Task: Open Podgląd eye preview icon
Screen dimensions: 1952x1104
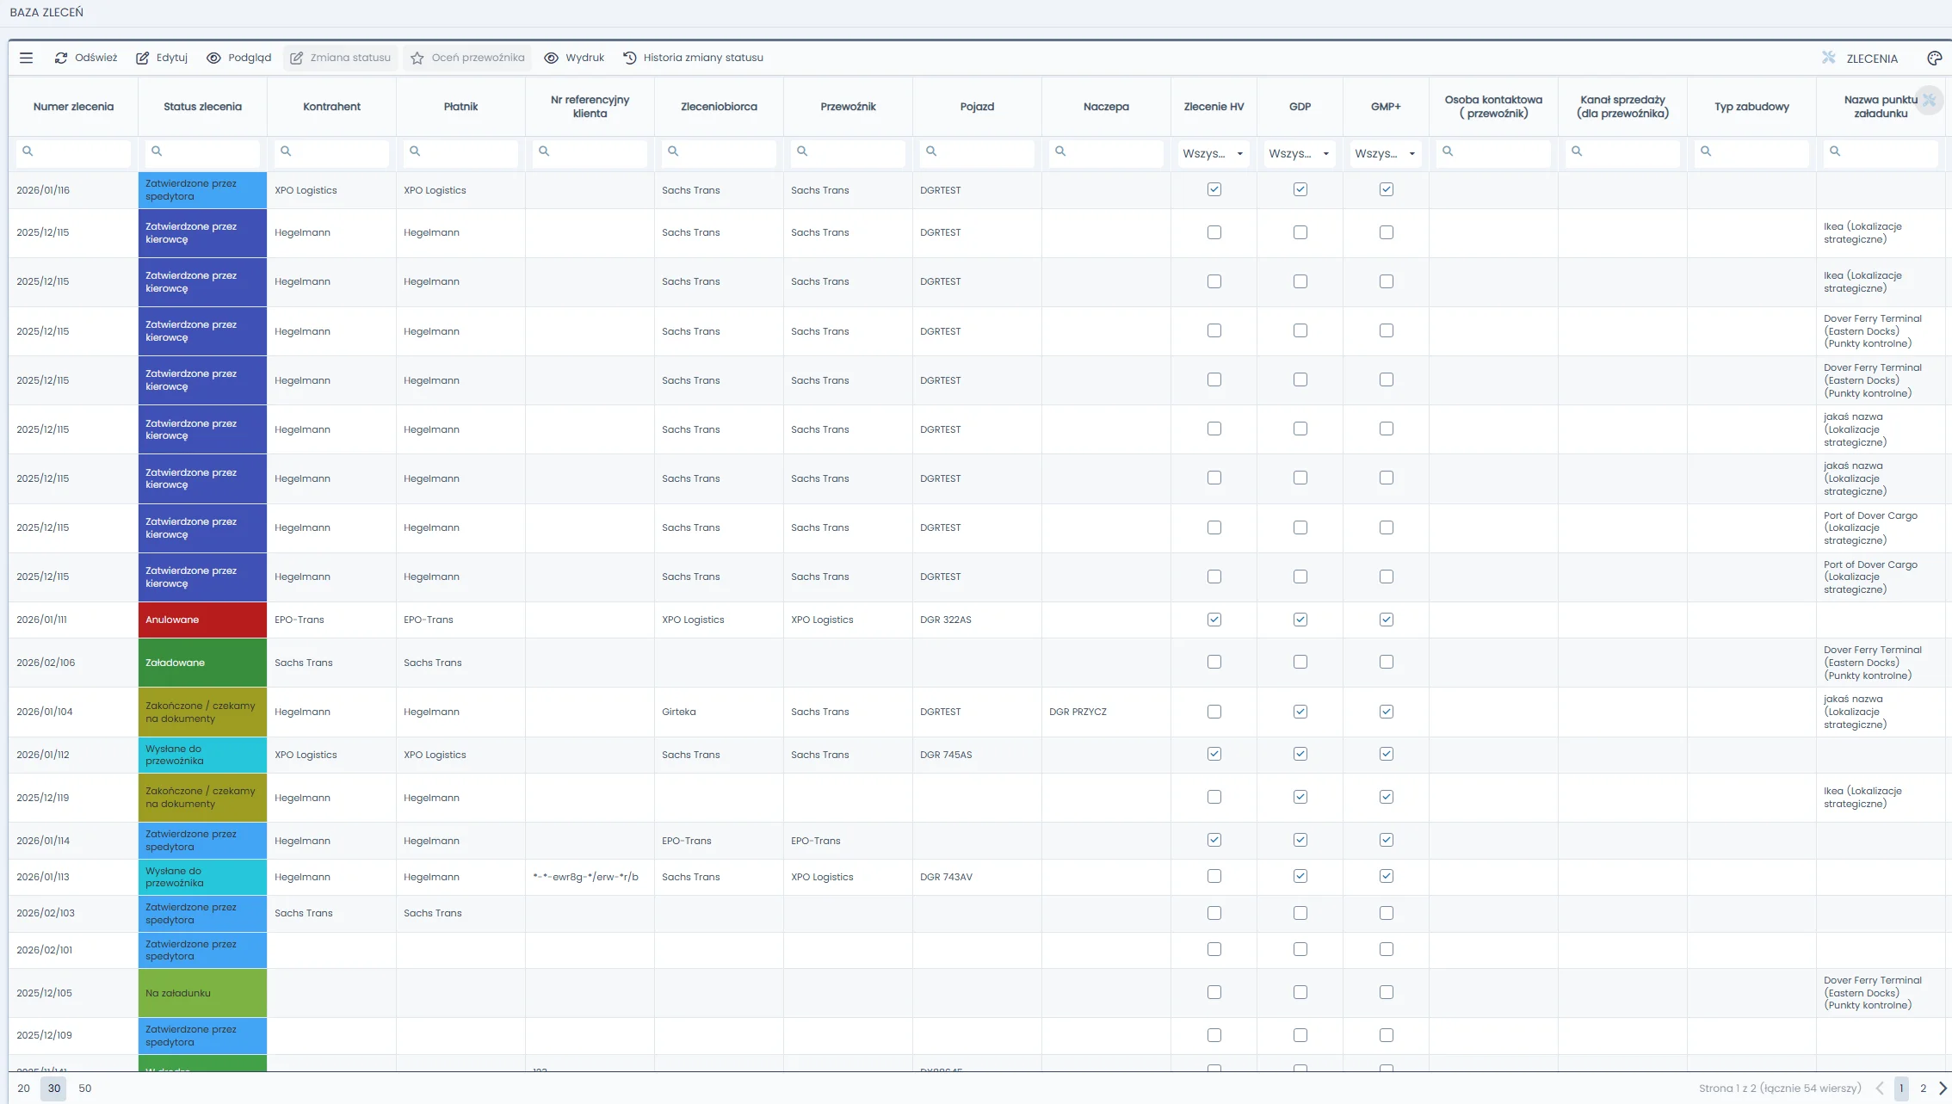Action: 213,58
